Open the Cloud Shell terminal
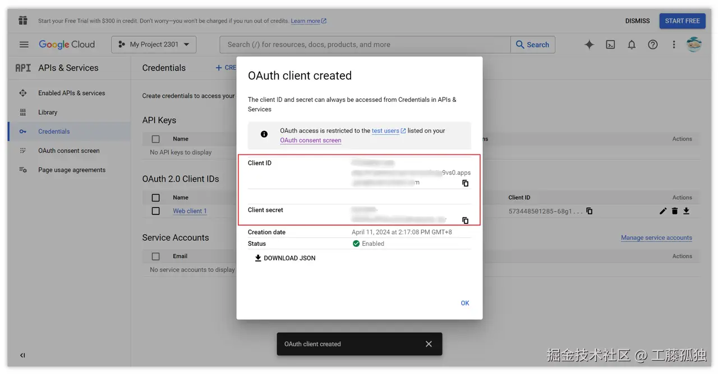 pos(610,44)
